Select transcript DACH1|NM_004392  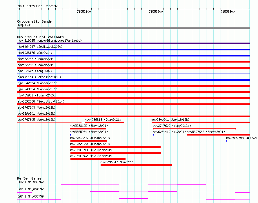click(30, 189)
